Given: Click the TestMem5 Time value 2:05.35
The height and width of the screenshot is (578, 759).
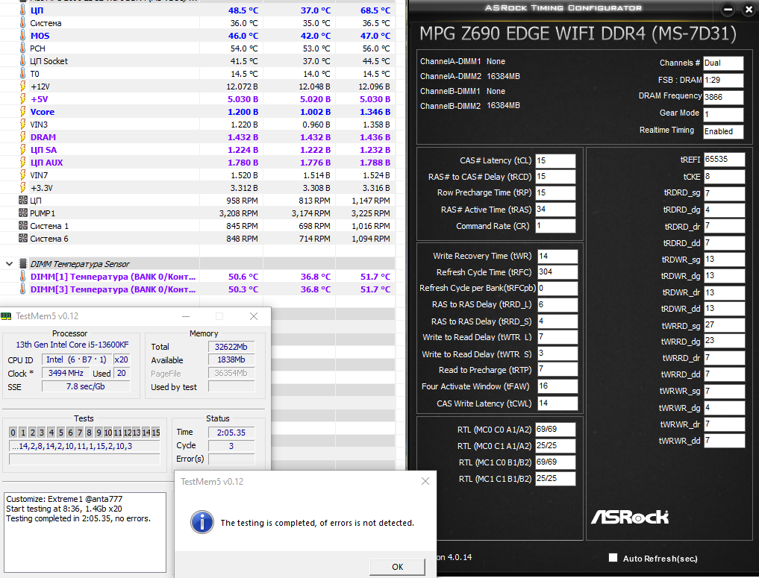Looking at the screenshot, I should [x=231, y=433].
